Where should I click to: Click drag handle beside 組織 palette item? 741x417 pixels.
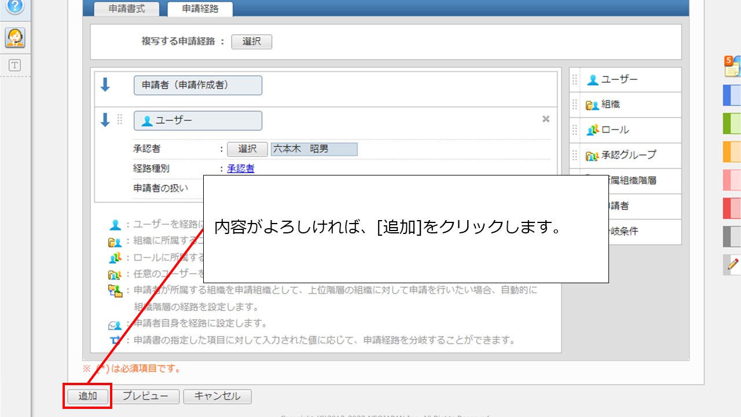point(575,105)
